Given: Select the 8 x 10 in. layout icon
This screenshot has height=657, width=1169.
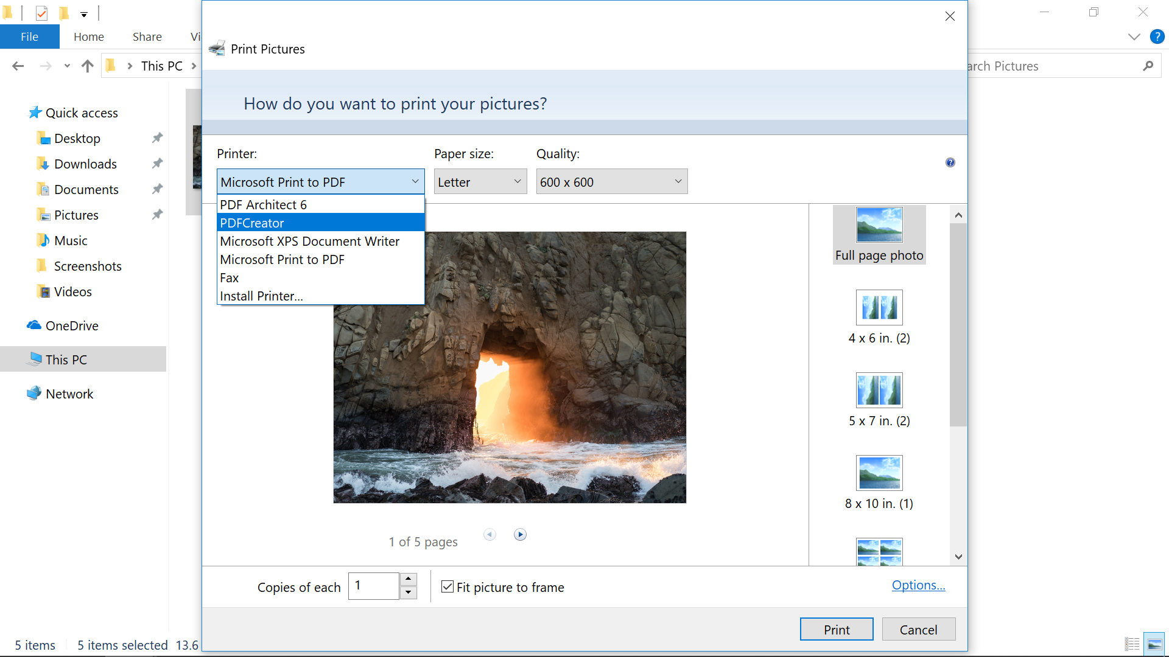Looking at the screenshot, I should [879, 473].
